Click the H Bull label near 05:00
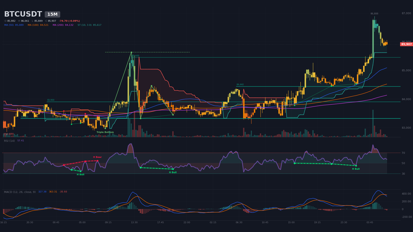The height and width of the screenshot is (232, 413). [x=81, y=175]
